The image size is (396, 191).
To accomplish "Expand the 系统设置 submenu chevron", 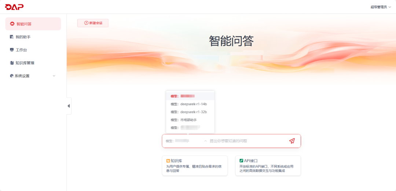I will [54, 76].
